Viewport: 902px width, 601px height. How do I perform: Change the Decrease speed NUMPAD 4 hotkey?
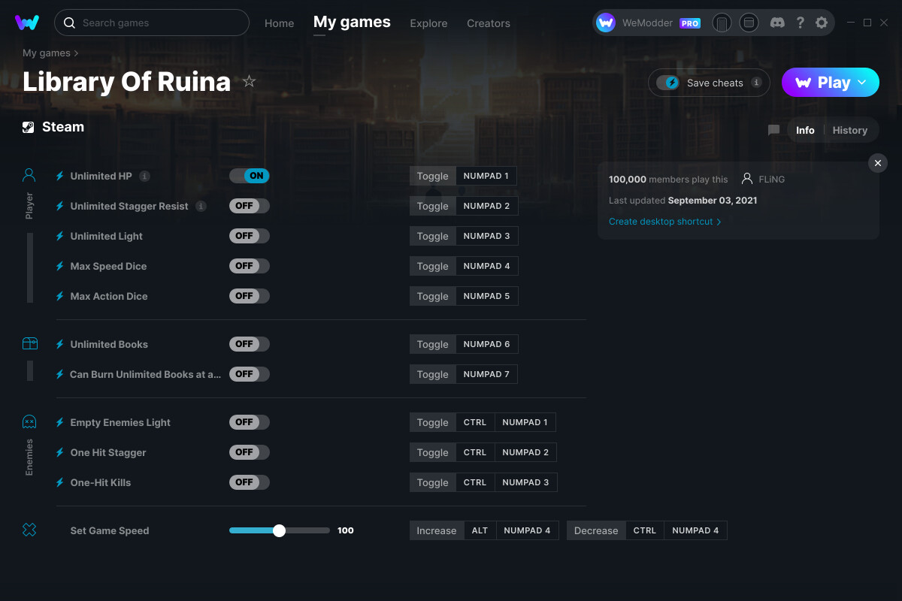click(x=695, y=530)
